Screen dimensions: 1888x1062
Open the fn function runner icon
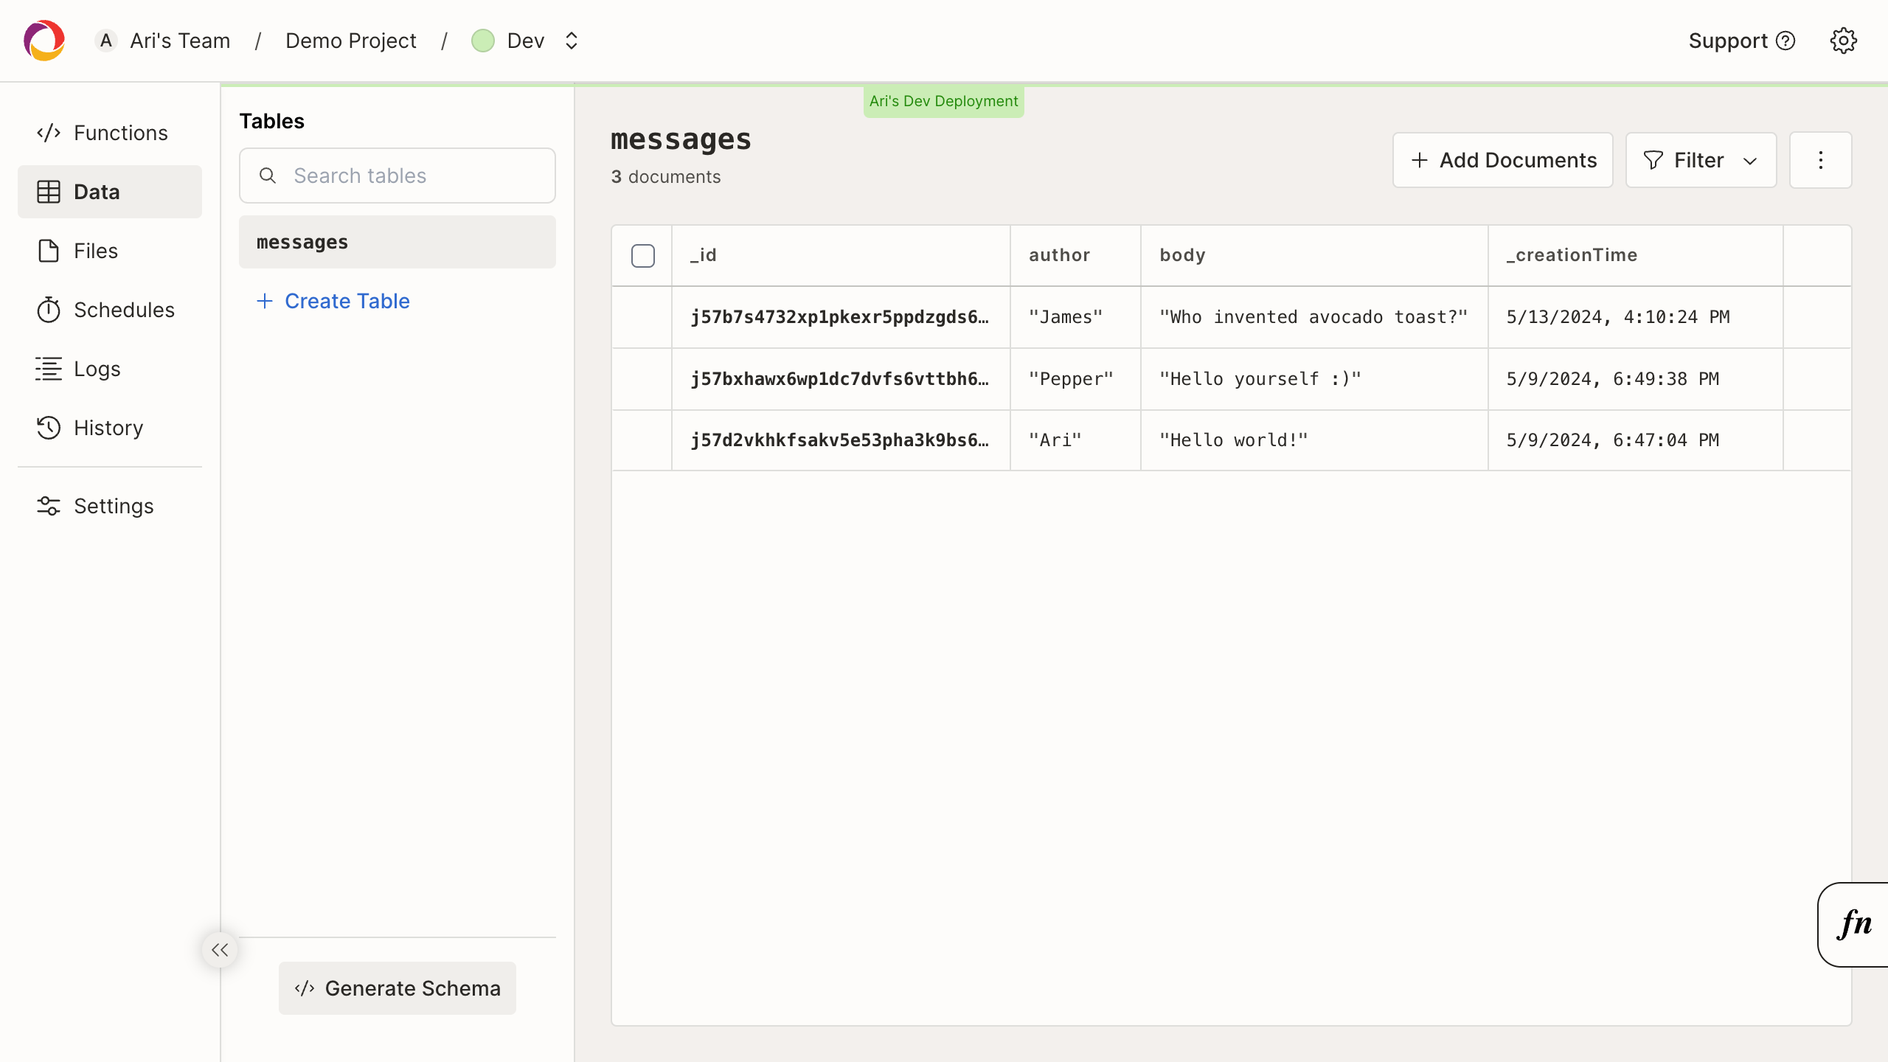click(x=1853, y=925)
